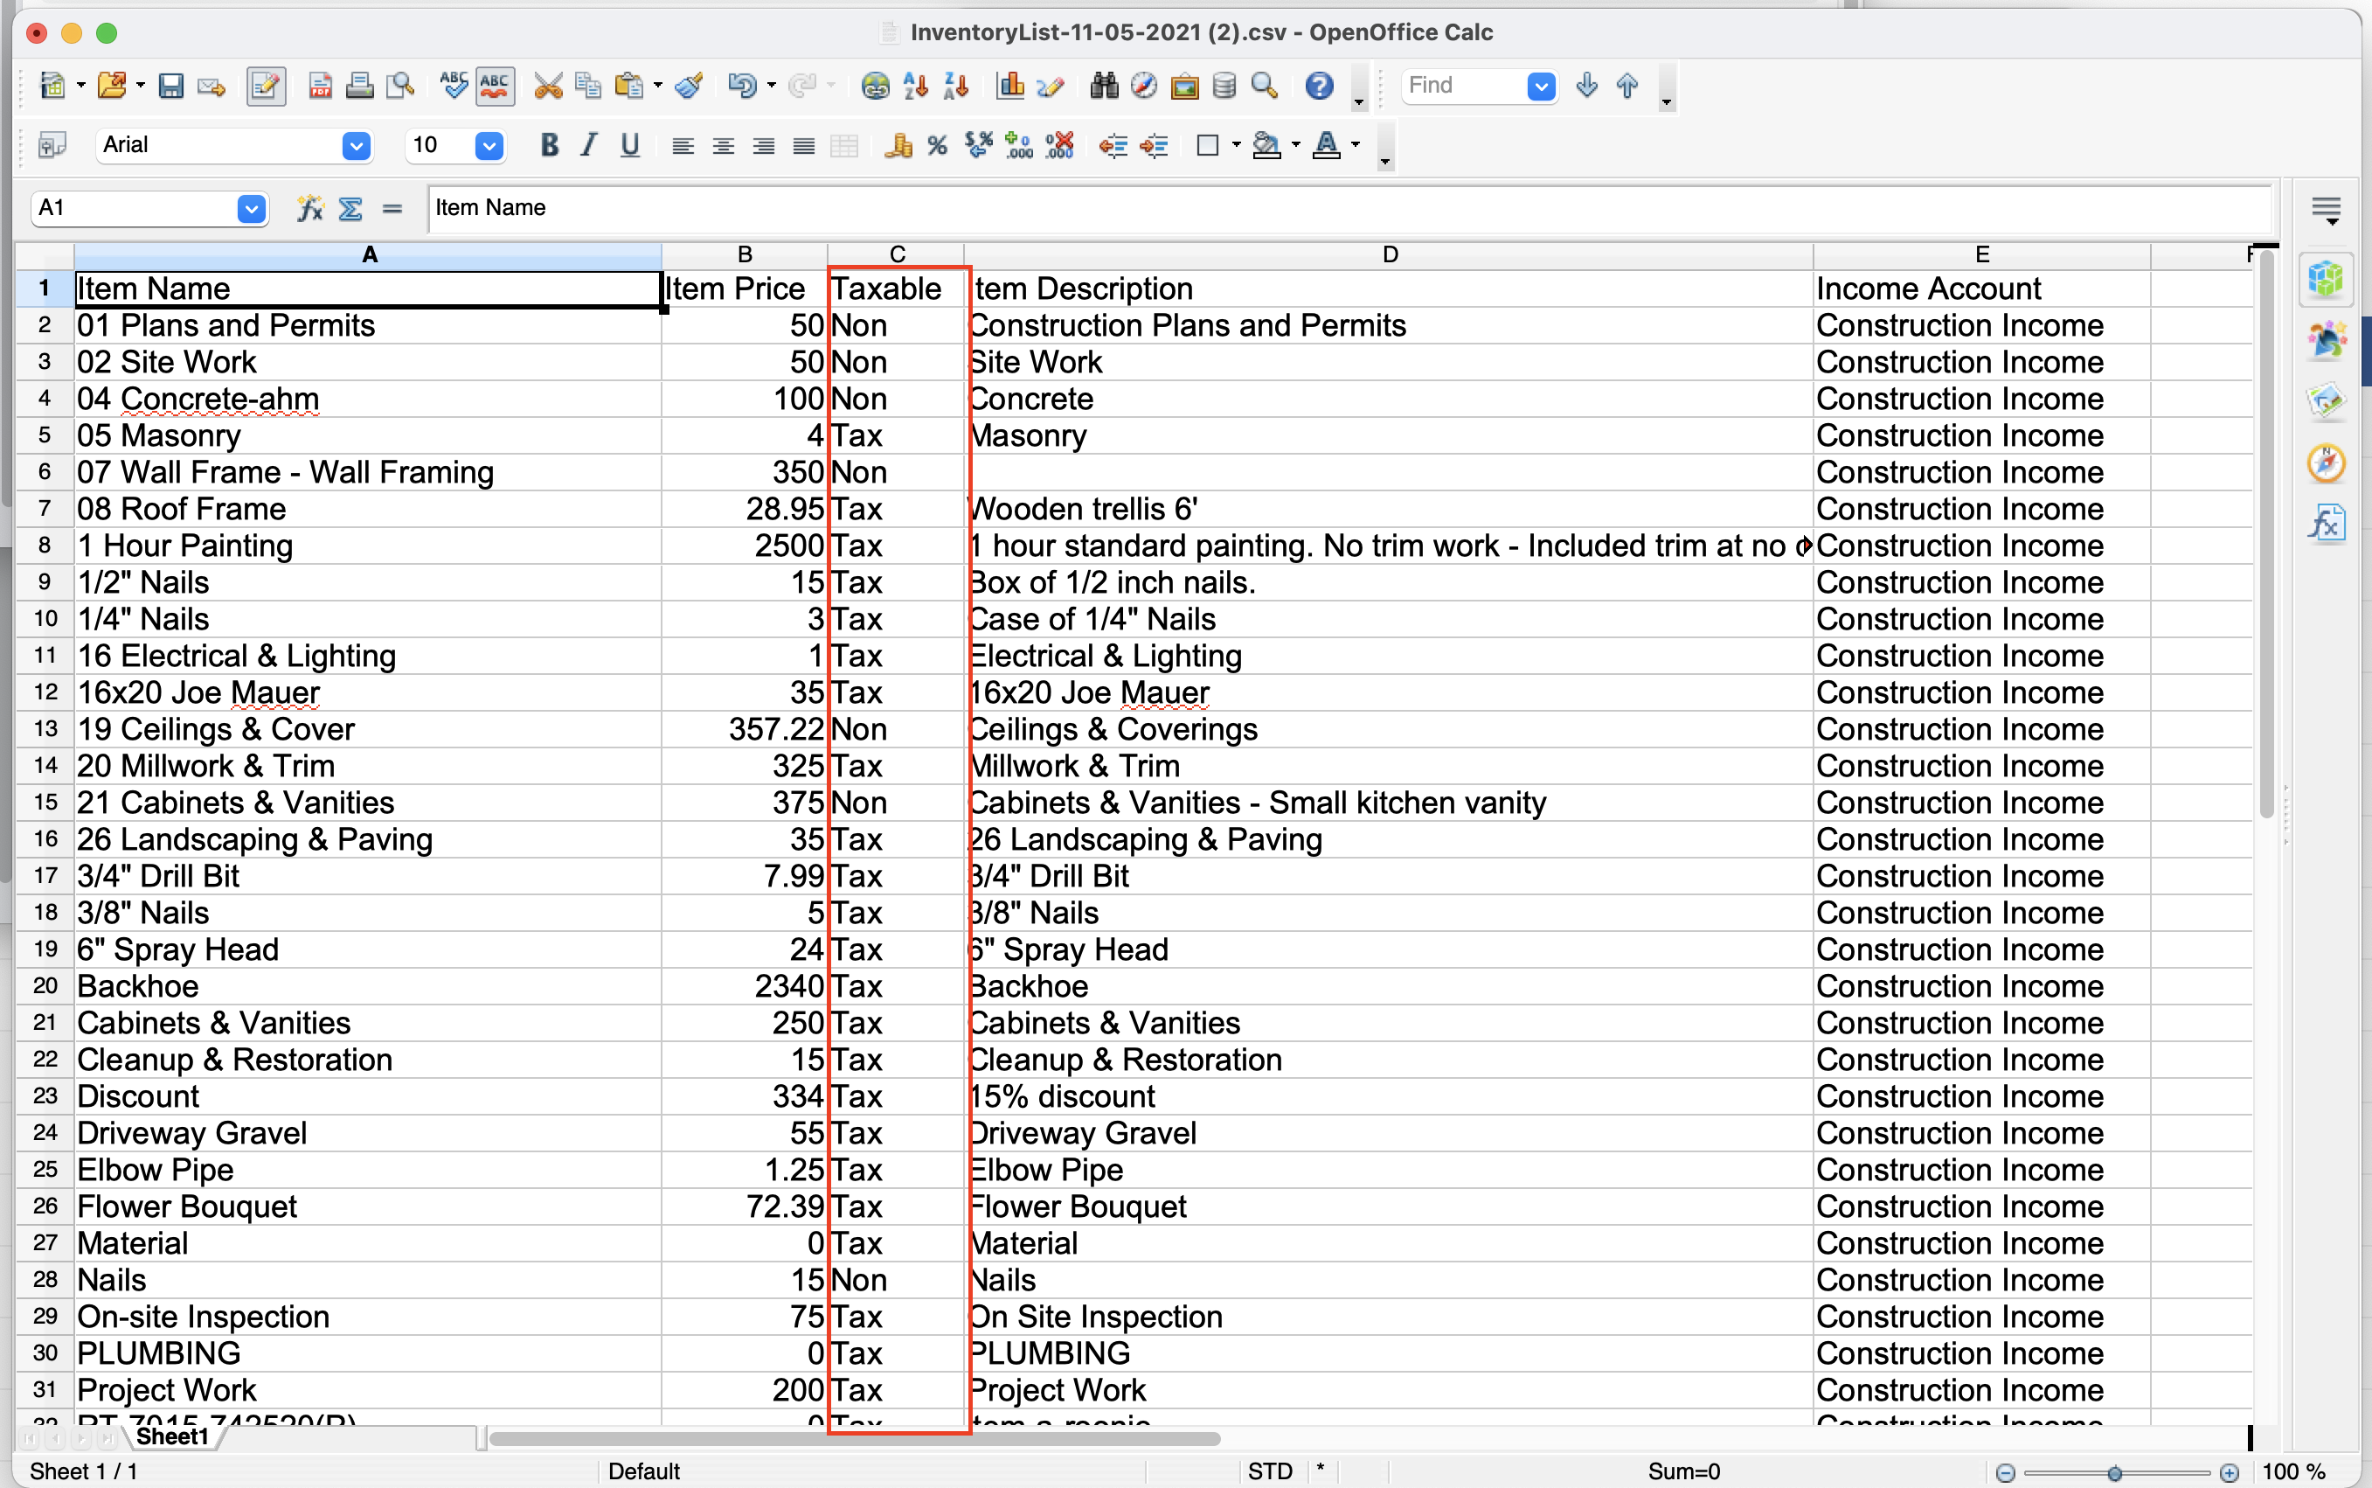Show the Gallery from the standard toolbar
Viewport: 2372px width, 1488px height.
pos(1184,87)
